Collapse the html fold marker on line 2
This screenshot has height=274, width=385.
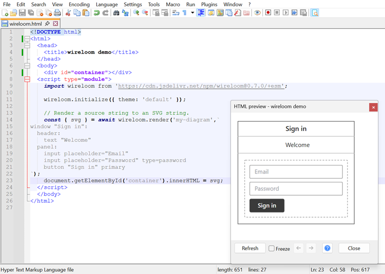[x=27, y=39]
